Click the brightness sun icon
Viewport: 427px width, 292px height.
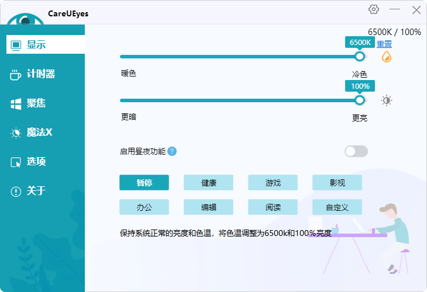[x=387, y=100]
